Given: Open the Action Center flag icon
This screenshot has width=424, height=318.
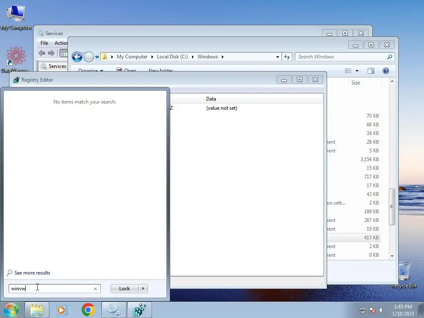Looking at the screenshot, I should (372, 310).
